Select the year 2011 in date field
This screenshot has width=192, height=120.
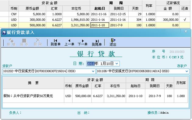(91, 63)
